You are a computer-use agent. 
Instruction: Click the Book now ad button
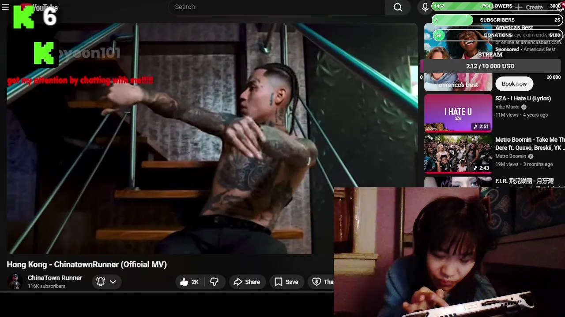[x=514, y=84]
